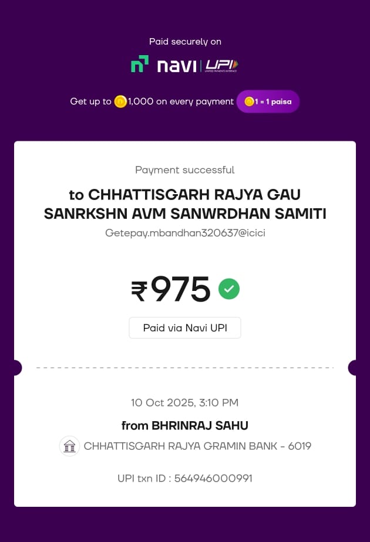Select the CHHATTISGARH RAJYA GRAMIN BANK - 6019 text
The image size is (370, 542).
197,446
